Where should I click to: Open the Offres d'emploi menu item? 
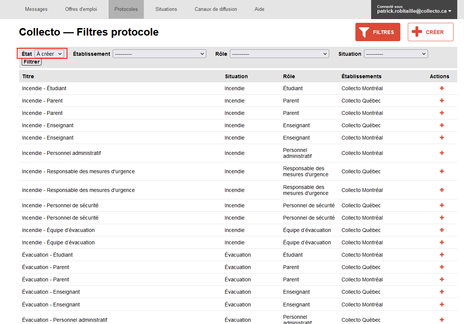(81, 9)
